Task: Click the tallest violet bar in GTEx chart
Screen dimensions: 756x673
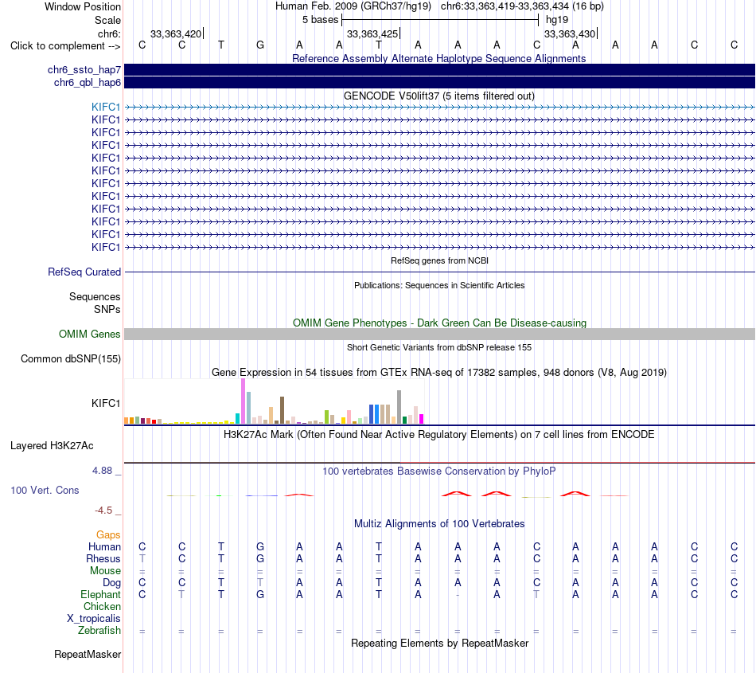Action: [x=243, y=401]
